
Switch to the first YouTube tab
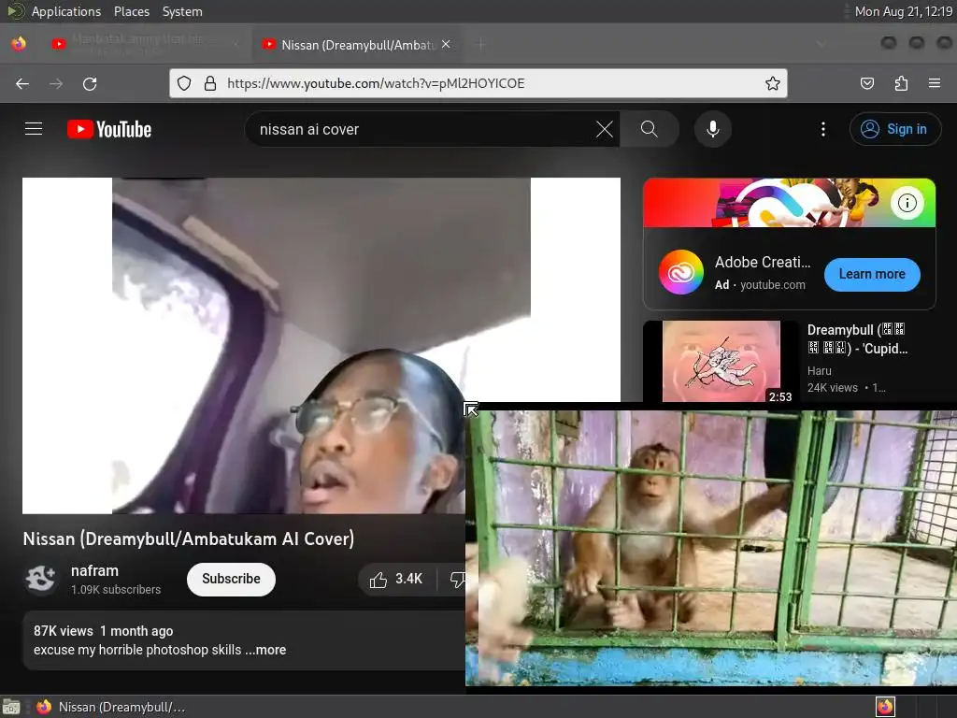click(x=147, y=44)
